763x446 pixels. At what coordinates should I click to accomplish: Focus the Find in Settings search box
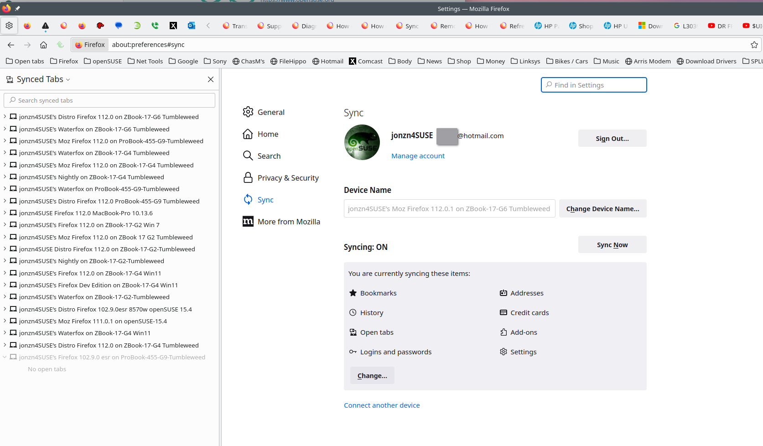(594, 85)
